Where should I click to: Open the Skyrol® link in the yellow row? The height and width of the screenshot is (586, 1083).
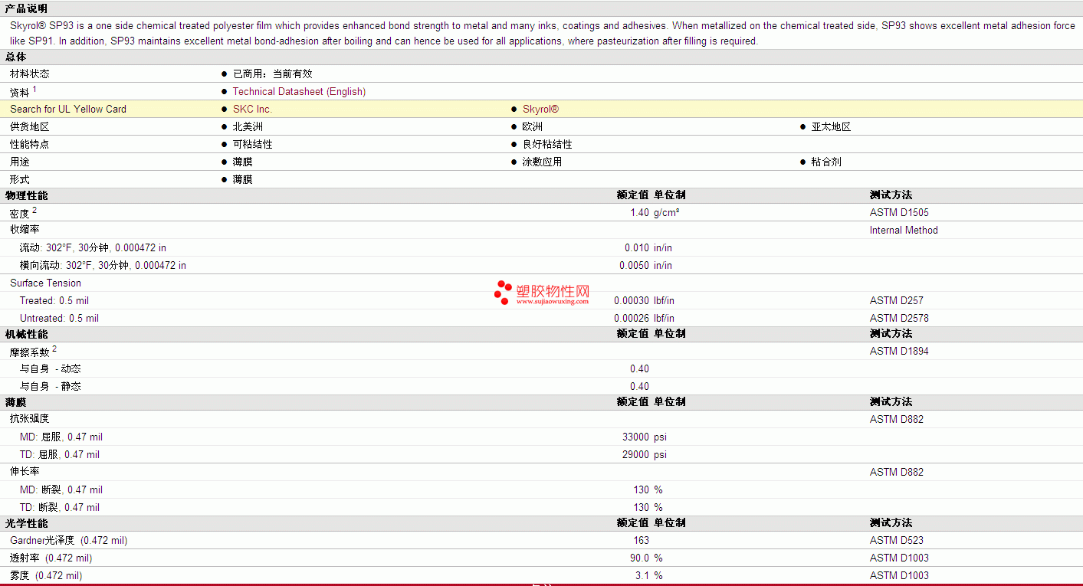(x=540, y=109)
